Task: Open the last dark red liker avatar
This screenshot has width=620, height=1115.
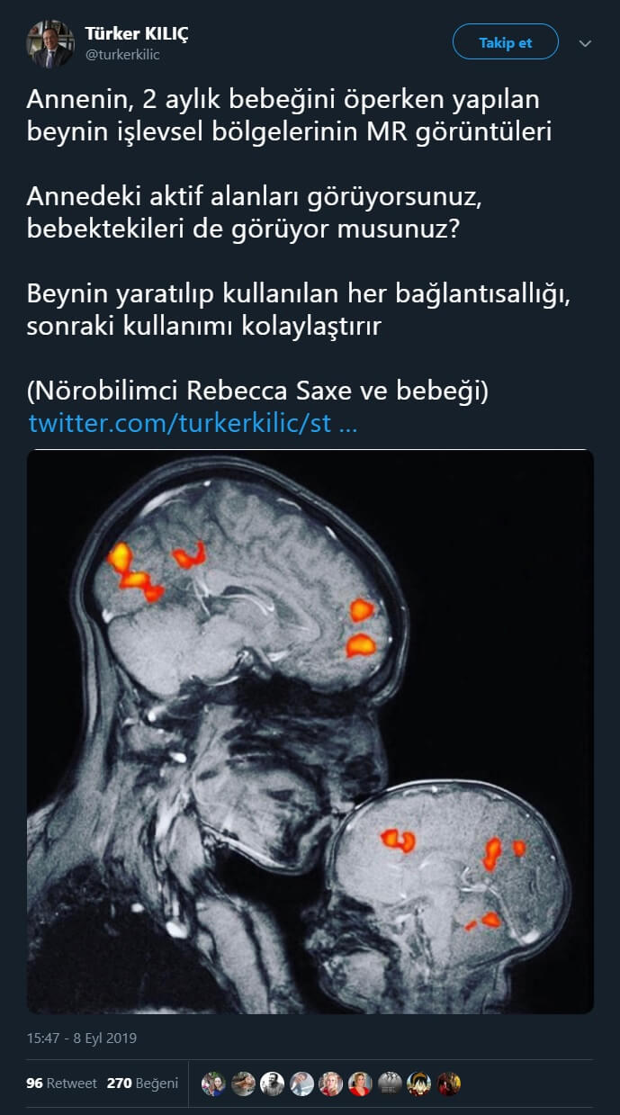Action: point(448,1084)
